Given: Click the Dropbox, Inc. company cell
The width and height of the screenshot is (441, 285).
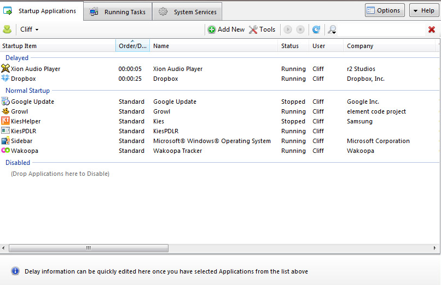Looking at the screenshot, I should click(365, 79).
